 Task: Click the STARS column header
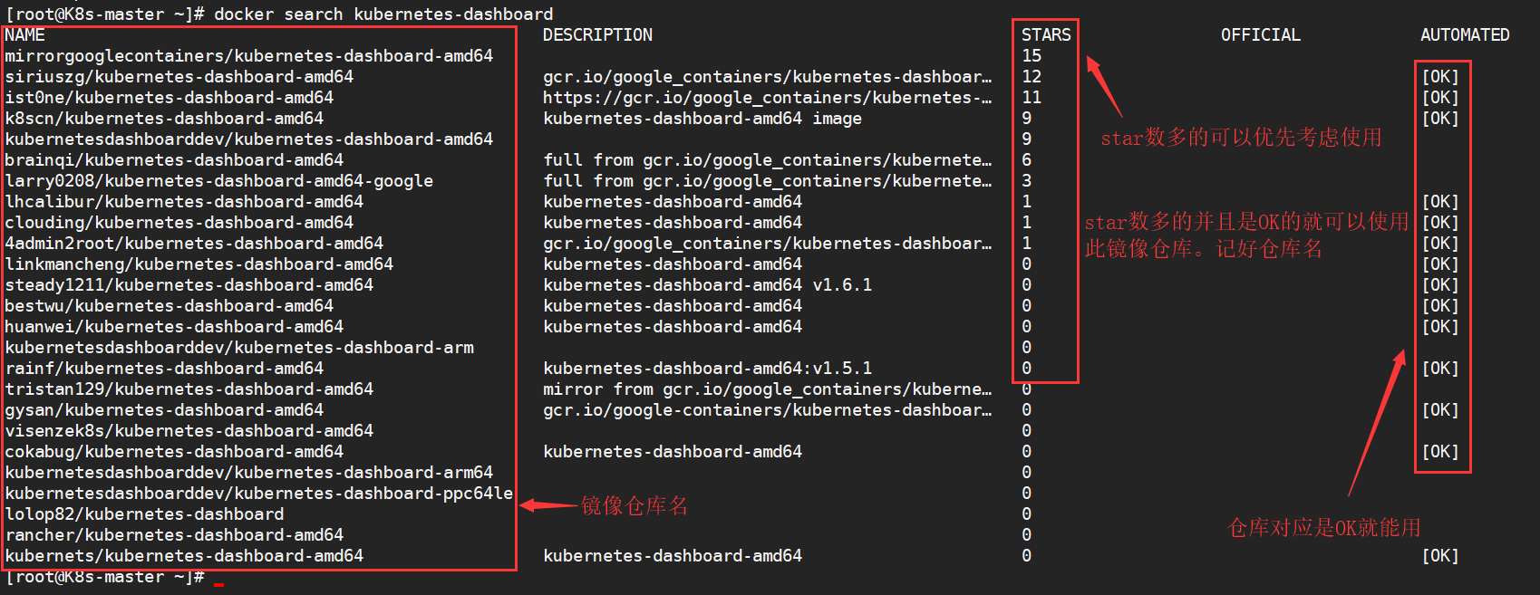click(1046, 35)
